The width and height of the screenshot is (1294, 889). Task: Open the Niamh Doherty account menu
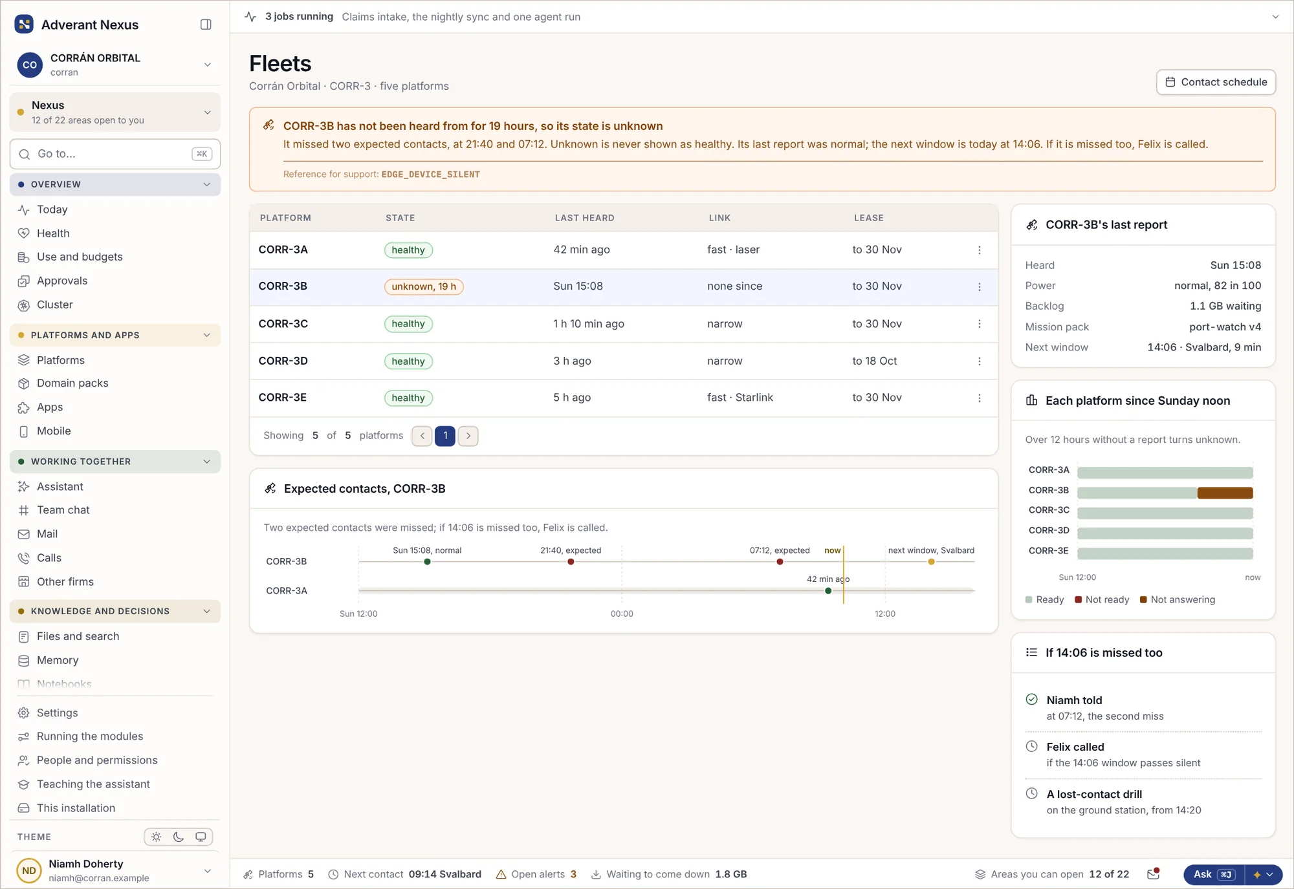[115, 870]
